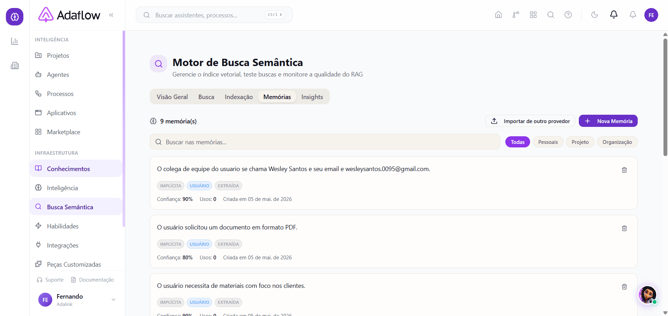
Task: Open Marketplace in the sidebar
Action: (76, 132)
